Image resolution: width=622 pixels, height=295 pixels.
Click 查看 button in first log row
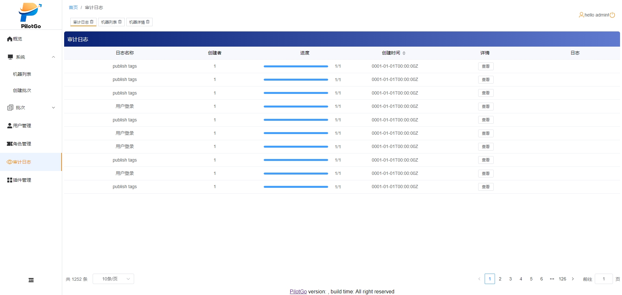pyautogui.click(x=485, y=66)
